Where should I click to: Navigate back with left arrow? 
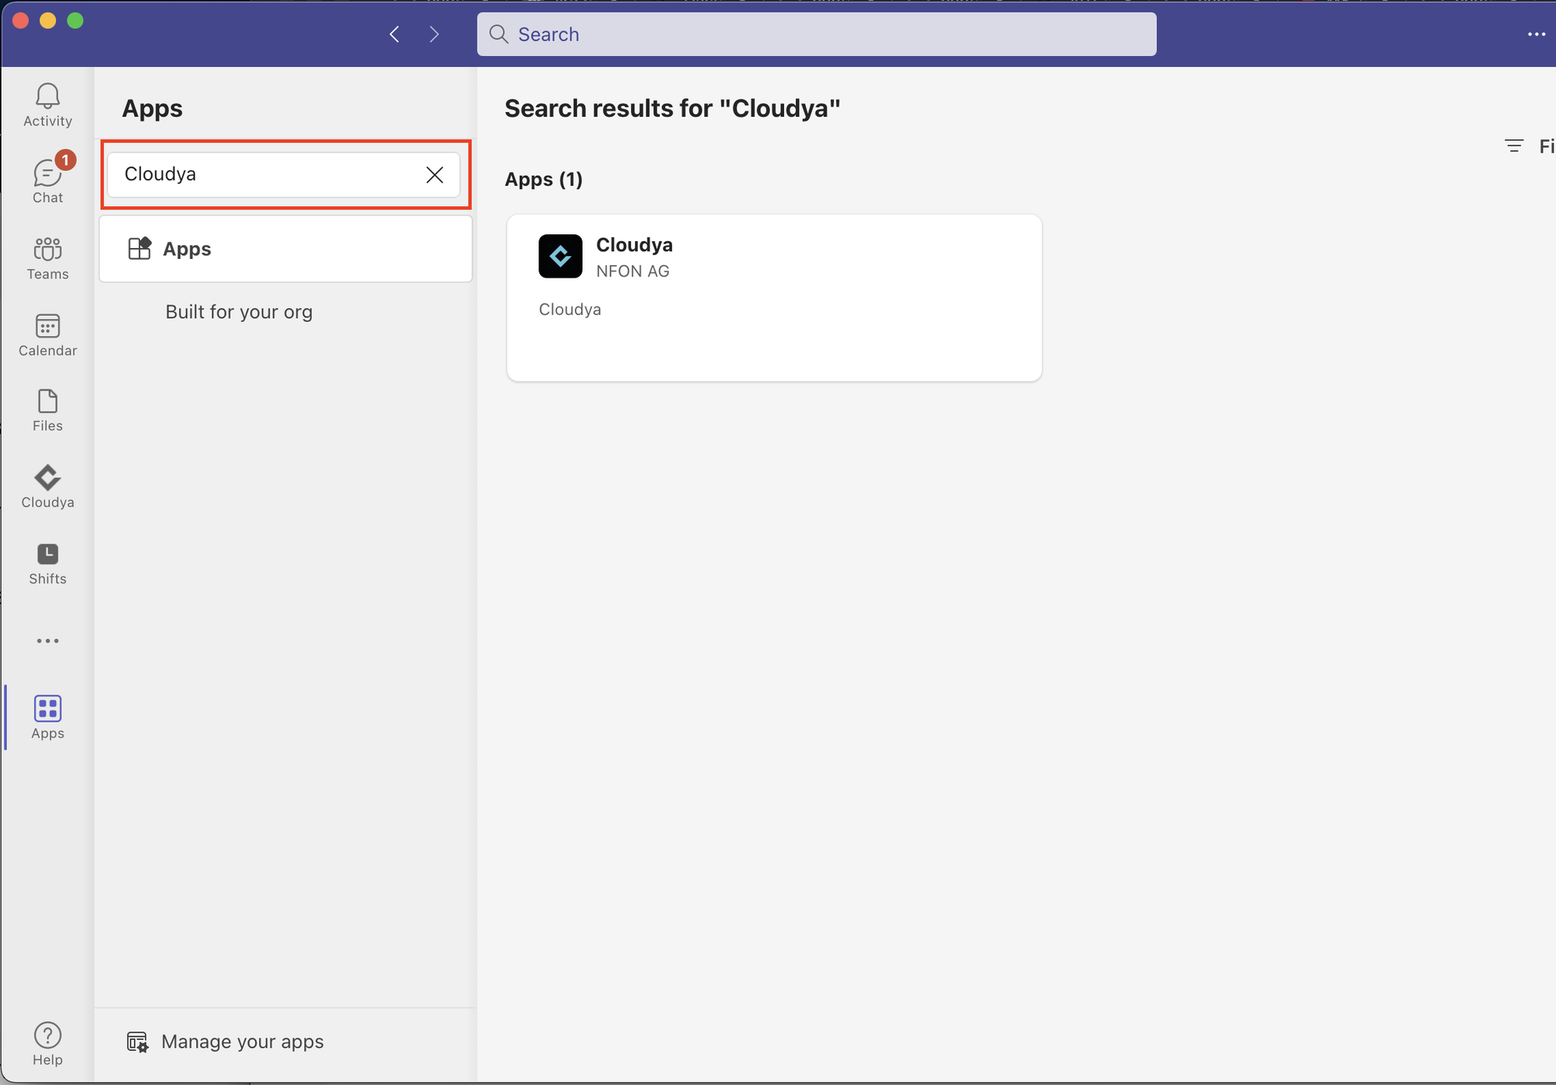[394, 34]
